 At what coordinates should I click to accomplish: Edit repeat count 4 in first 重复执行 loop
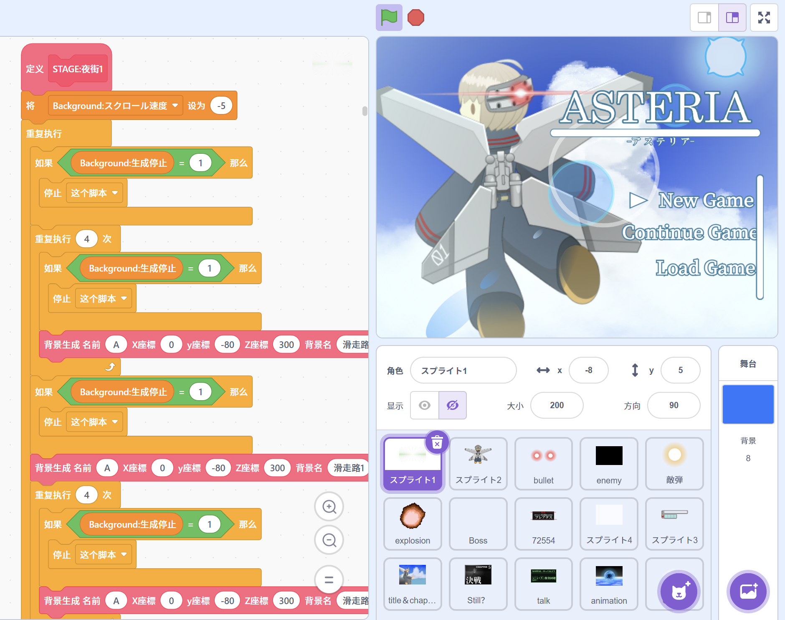click(x=87, y=239)
